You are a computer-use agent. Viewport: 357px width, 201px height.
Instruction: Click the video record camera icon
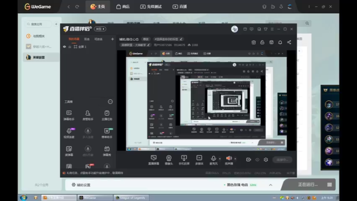[249, 159]
